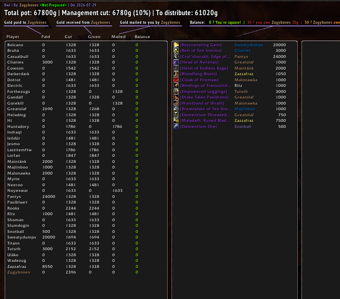Open the [Elementium Ore] item link

coord(198,127)
